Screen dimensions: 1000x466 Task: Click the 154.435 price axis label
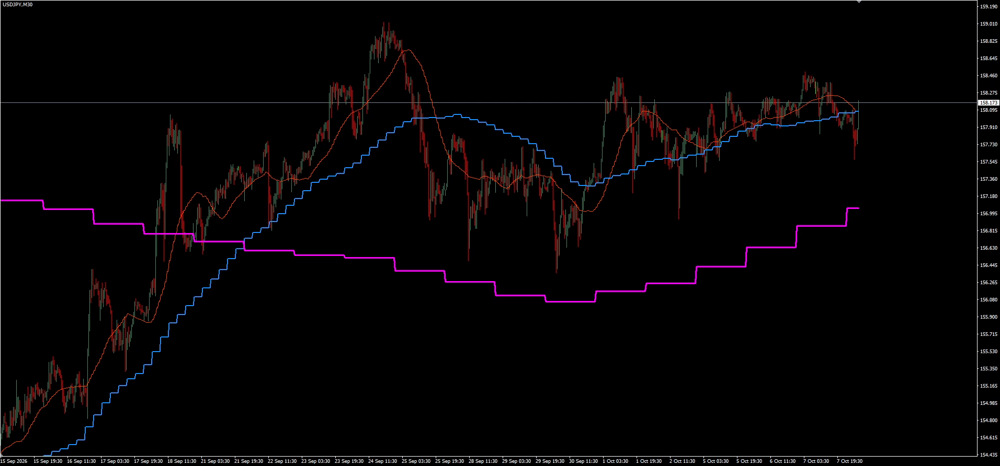[x=987, y=455]
